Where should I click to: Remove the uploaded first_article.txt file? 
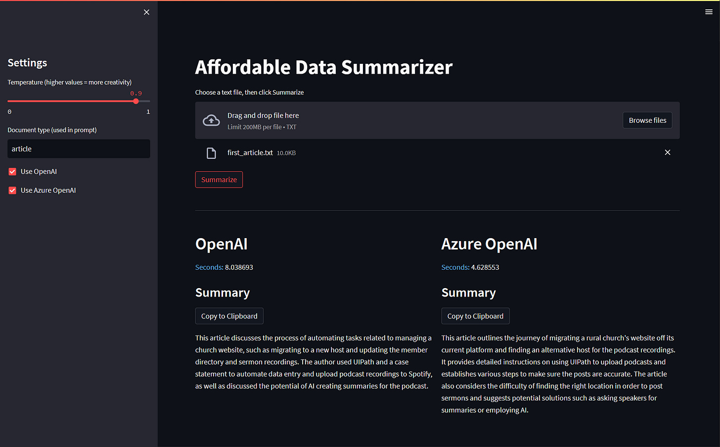pyautogui.click(x=668, y=152)
